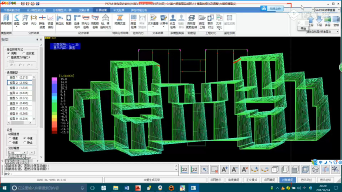Show hidden system tray icons chevron
The image size is (342, 192).
pos(277,188)
